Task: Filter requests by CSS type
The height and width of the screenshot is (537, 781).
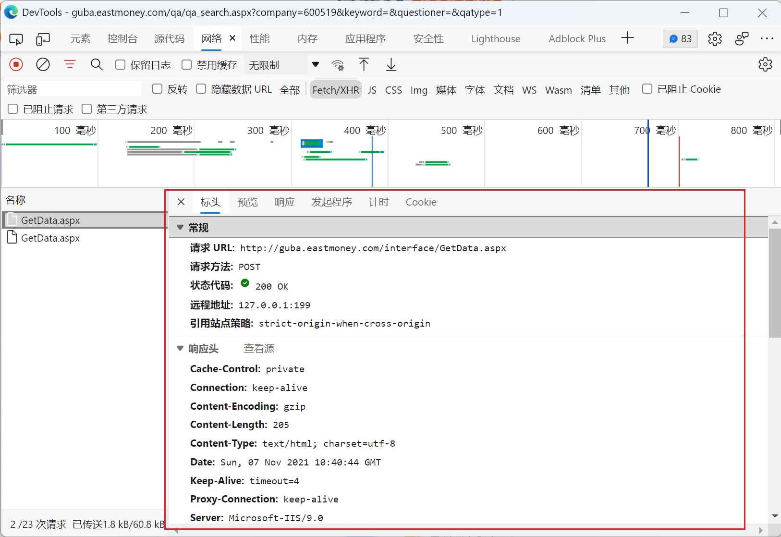Action: click(393, 90)
